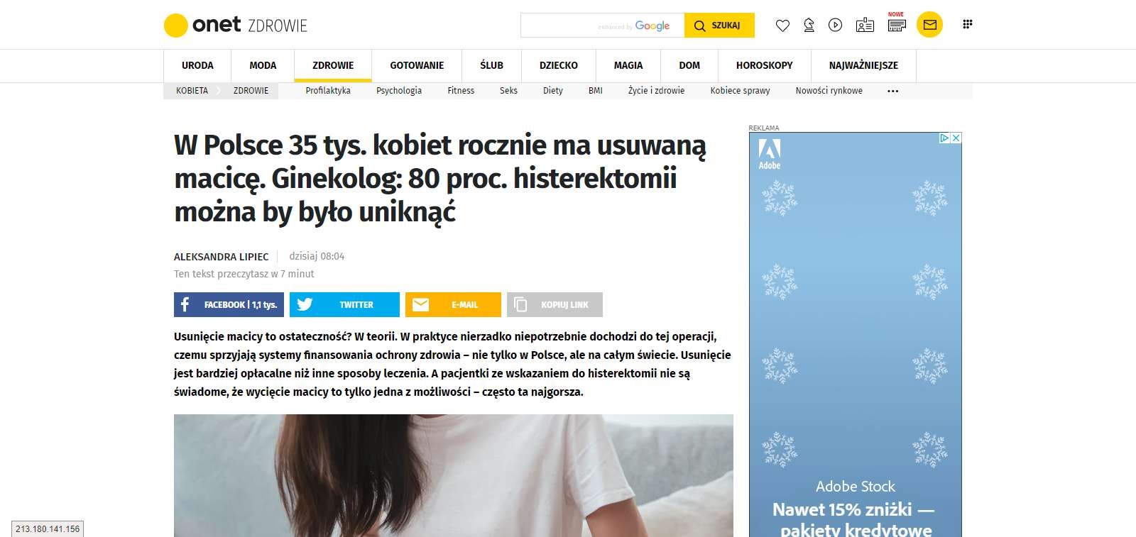1136x537 pixels.
Task: Focus the Google search input field
Action: coord(602,26)
